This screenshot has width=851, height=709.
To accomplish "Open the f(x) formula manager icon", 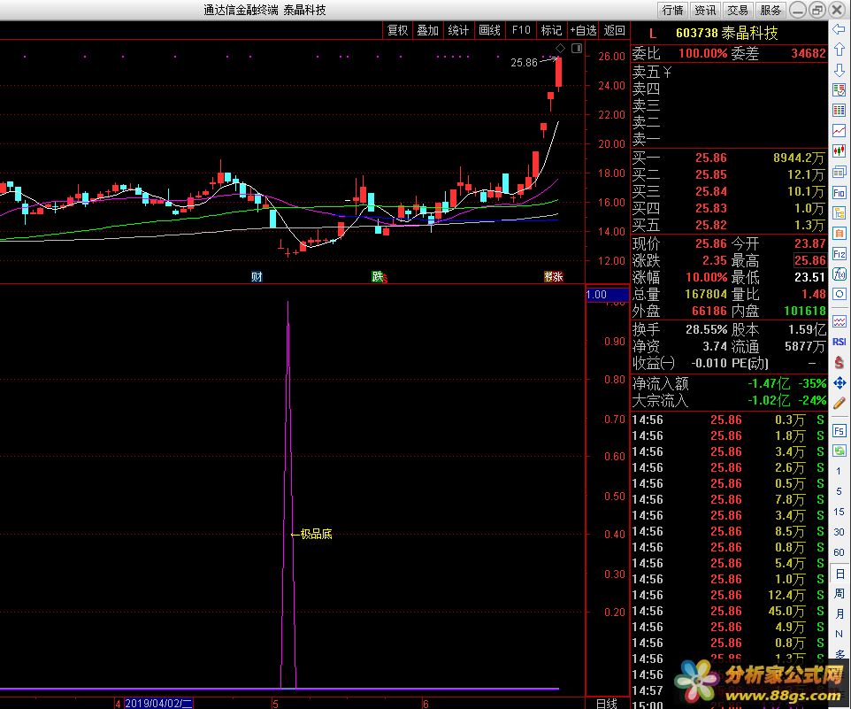I will tap(839, 274).
